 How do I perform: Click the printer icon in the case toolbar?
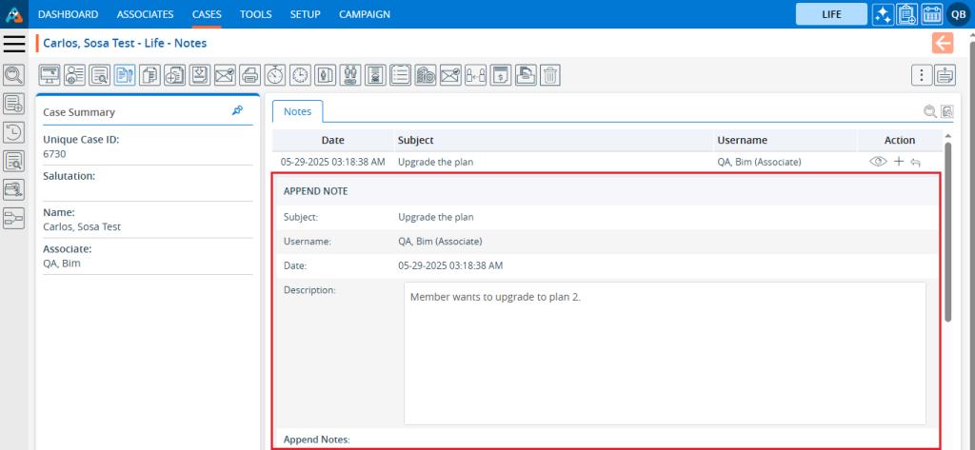click(x=249, y=75)
